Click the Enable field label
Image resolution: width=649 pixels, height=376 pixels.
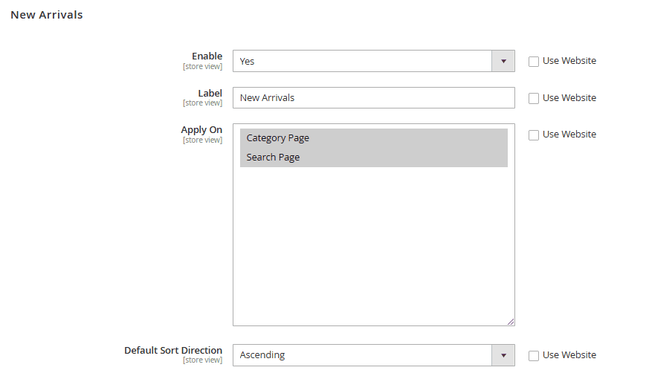[207, 56]
